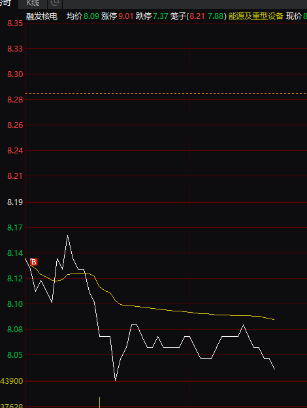The width and height of the screenshot is (307, 408).
Task: Click the 8.14 price axis label
Action: [15, 253]
